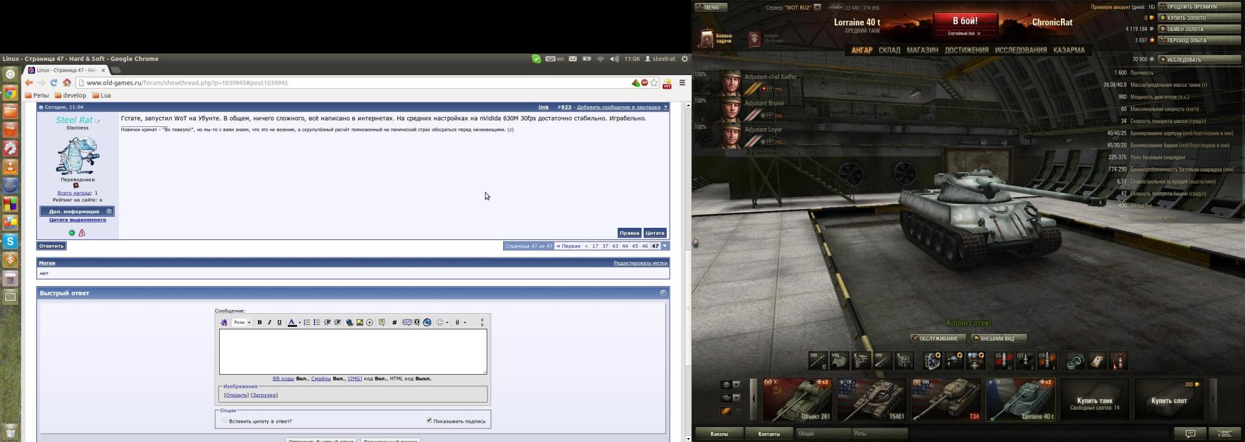Switch to СКЛАД tab
This screenshot has width=1245, height=442.
click(889, 50)
